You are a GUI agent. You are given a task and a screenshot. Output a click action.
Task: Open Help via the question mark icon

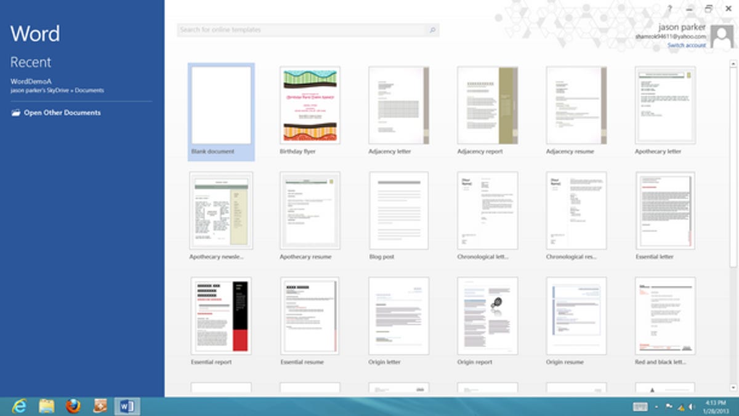click(671, 9)
